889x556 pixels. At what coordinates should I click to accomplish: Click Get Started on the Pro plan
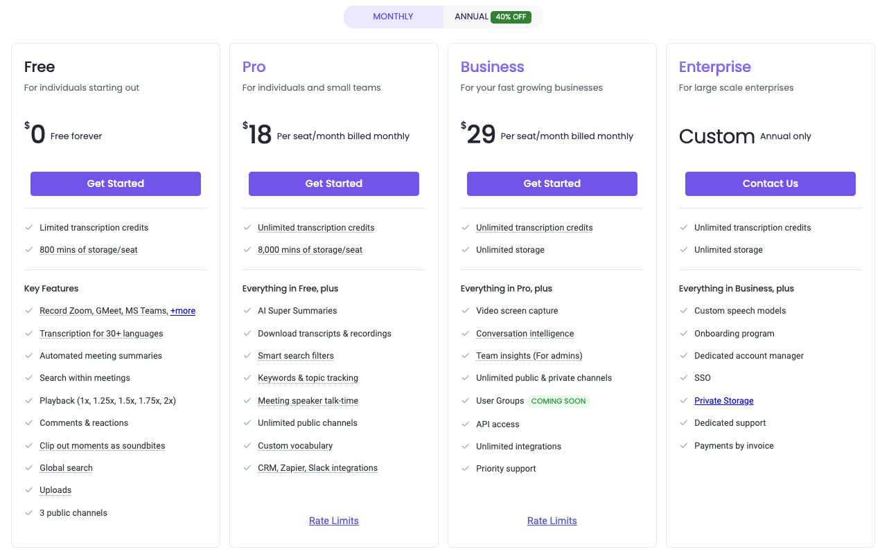coord(333,183)
